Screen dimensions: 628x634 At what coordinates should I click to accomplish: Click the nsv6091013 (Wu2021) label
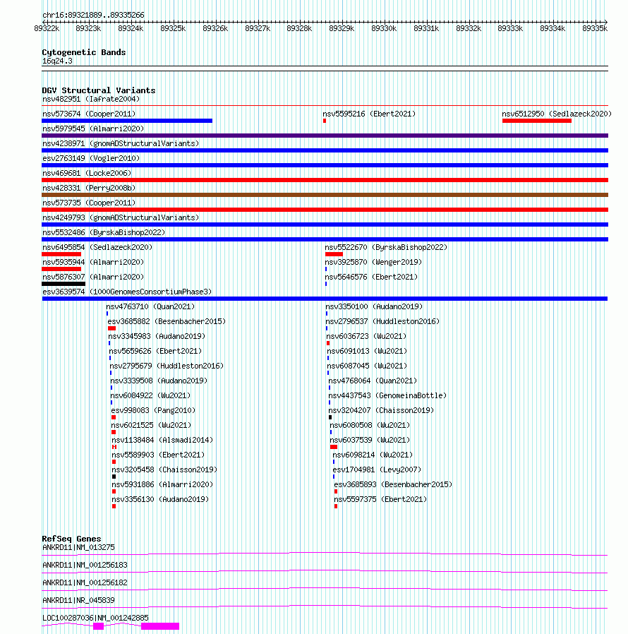[367, 351]
